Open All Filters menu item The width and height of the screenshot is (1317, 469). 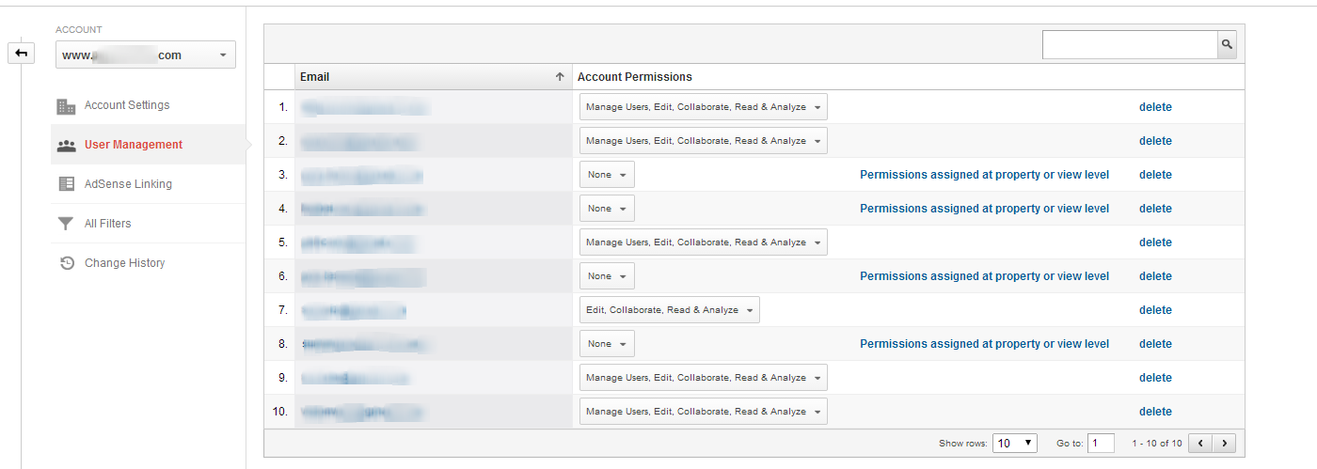107,224
